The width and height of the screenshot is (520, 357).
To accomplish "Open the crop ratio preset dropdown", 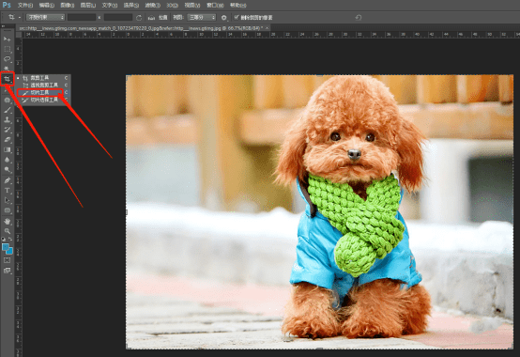I will (x=46, y=17).
